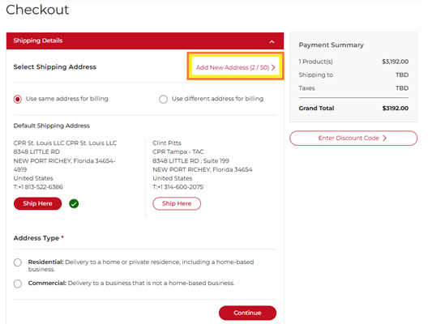Click the arrow icon after Add New Address
Image resolution: width=428 pixels, height=324 pixels.
(x=273, y=67)
